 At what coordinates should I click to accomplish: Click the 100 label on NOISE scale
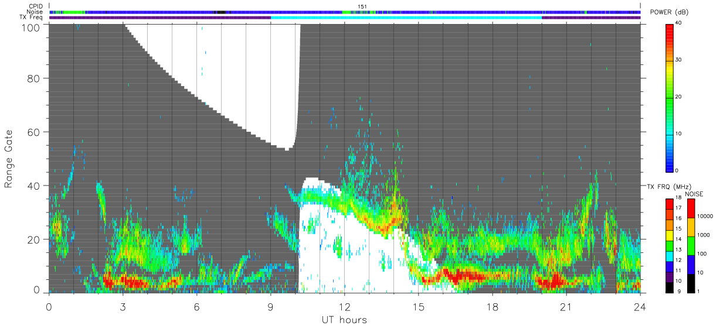[701, 254]
